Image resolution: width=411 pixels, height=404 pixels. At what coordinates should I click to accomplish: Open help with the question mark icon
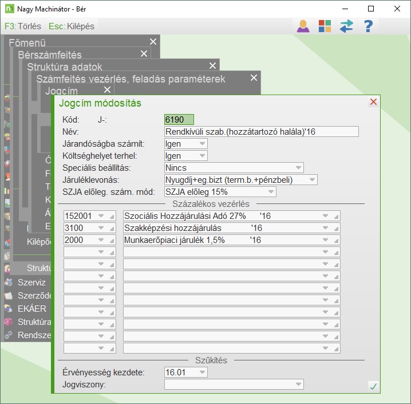click(368, 26)
